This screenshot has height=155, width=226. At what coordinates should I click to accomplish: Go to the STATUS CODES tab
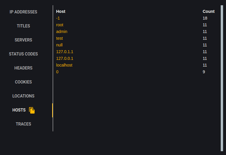(23, 54)
